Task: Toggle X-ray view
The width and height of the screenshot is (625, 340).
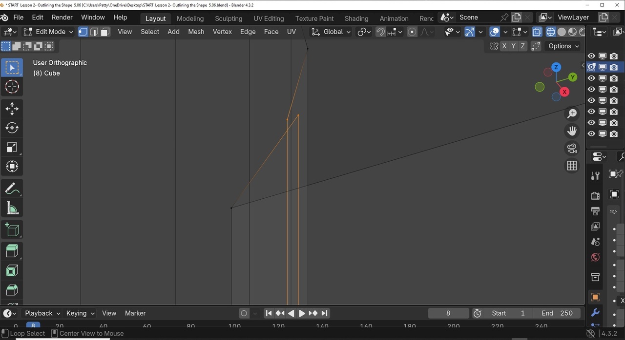Action: [537, 32]
